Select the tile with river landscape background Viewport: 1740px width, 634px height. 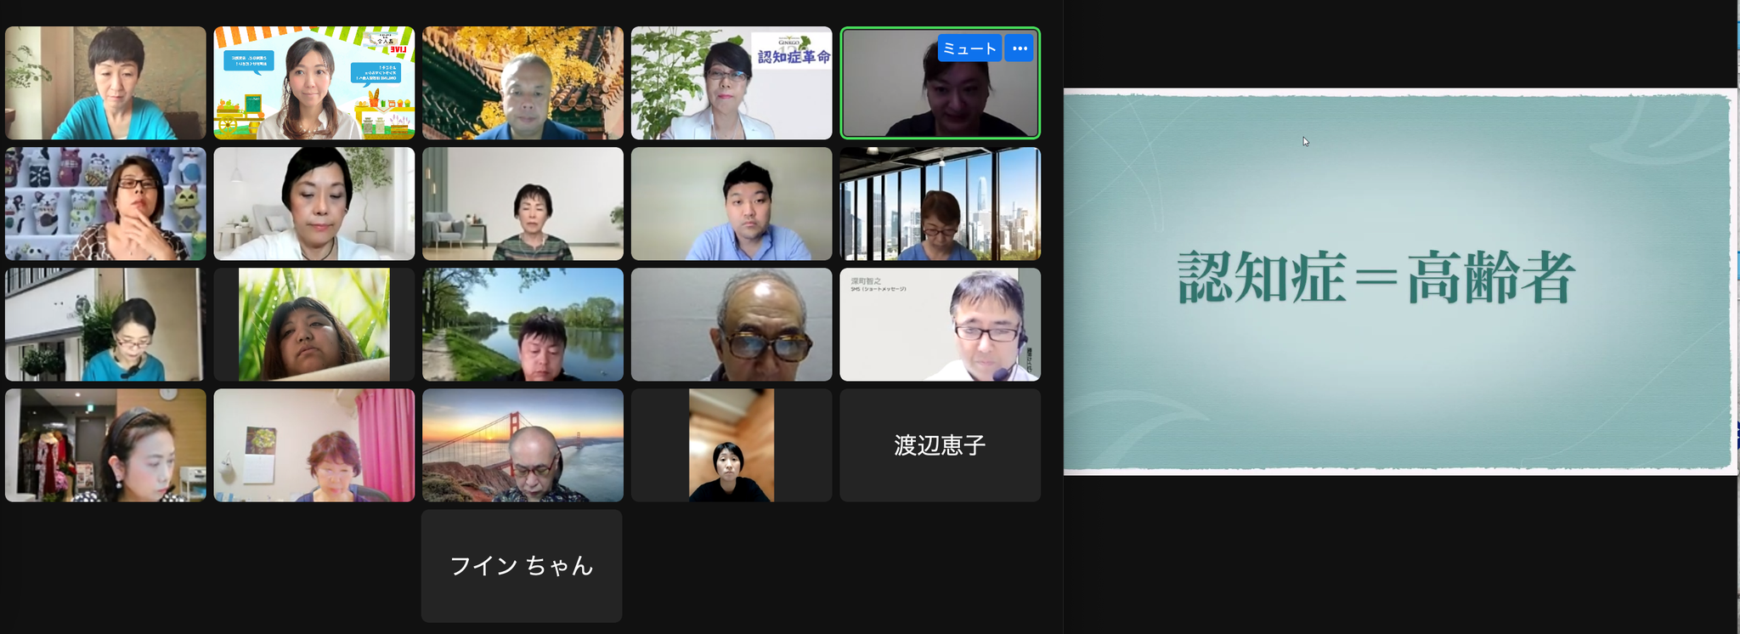pyautogui.click(x=523, y=325)
